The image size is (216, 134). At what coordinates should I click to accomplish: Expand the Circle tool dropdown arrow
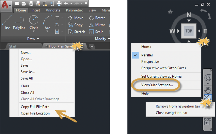coord(34,31)
